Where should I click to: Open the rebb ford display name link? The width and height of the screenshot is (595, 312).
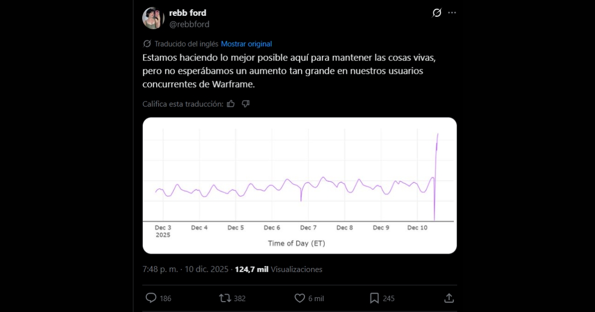coord(187,13)
